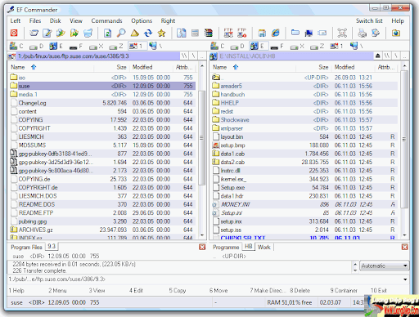
Task: Select drive C in the left panel
Action: [16, 46]
